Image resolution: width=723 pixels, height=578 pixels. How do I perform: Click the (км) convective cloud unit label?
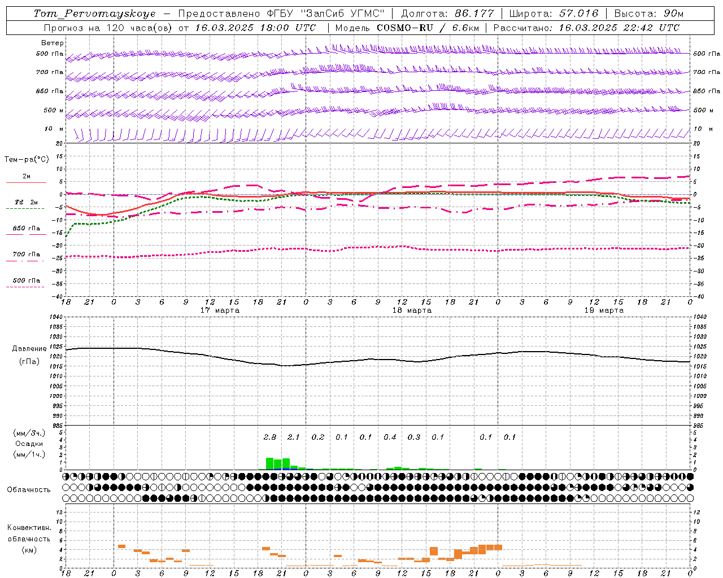[29, 550]
